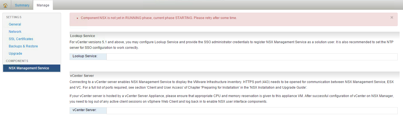Click the Lookup Service value field
The image size is (403, 117).
(252, 57)
